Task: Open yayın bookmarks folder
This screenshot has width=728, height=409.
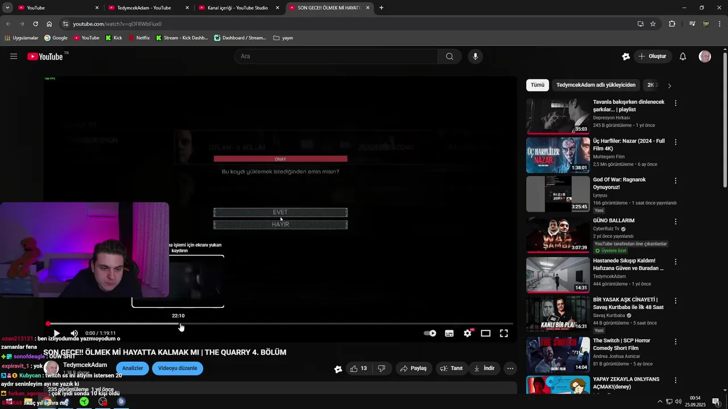Action: point(283,38)
